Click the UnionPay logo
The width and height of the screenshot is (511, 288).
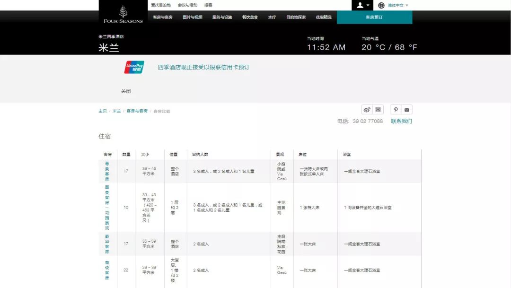134,67
